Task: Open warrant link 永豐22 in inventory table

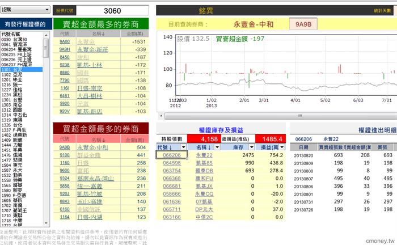Action: coord(204,155)
